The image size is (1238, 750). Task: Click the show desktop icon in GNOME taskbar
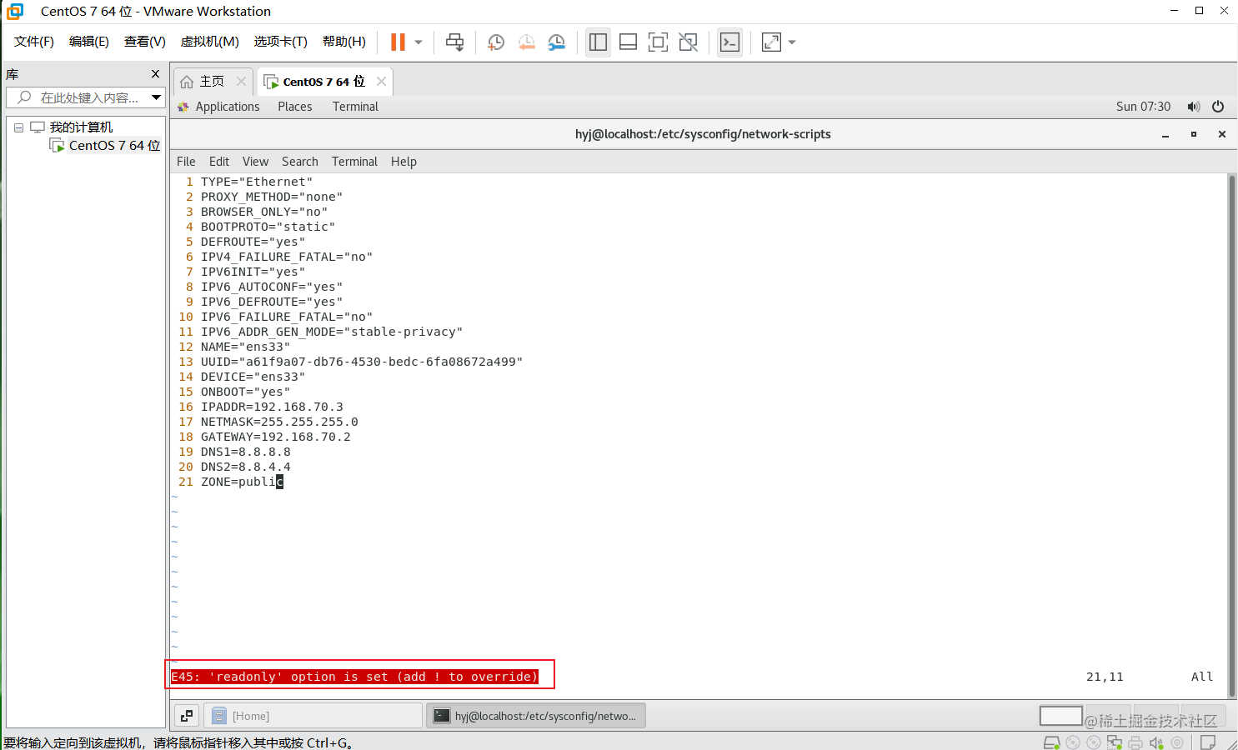(x=187, y=716)
